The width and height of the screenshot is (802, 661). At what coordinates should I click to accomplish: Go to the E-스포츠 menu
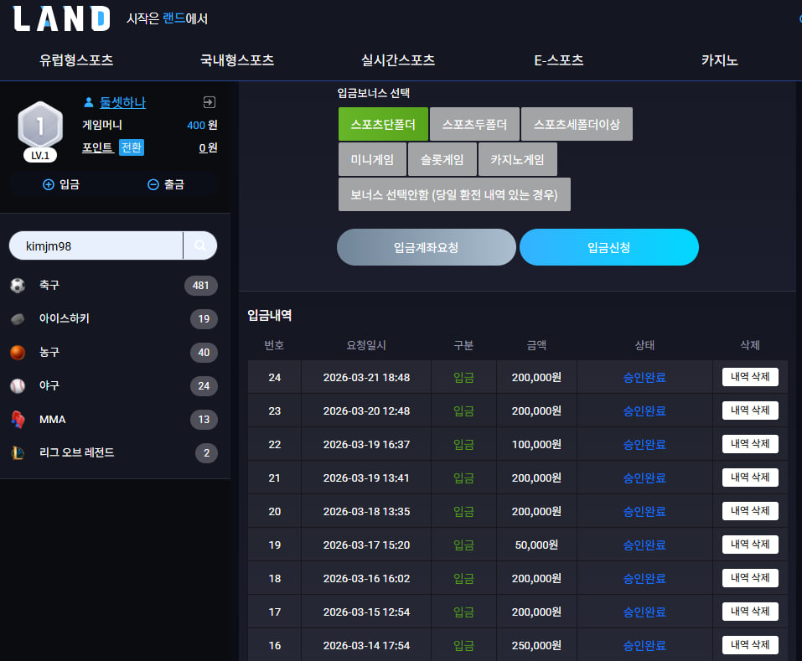pos(558,60)
